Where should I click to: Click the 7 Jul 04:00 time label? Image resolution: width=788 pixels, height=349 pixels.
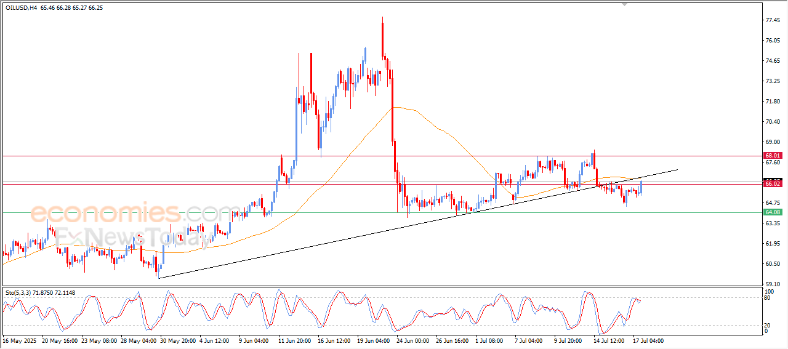coord(529,340)
